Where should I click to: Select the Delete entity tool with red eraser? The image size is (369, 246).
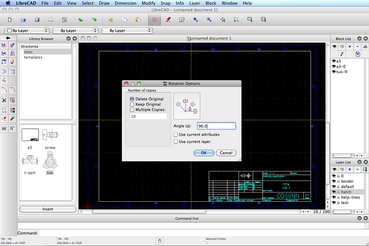[x=4, y=118]
